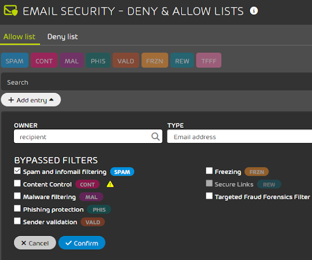Enable the Content Control checkbox

click(18, 184)
